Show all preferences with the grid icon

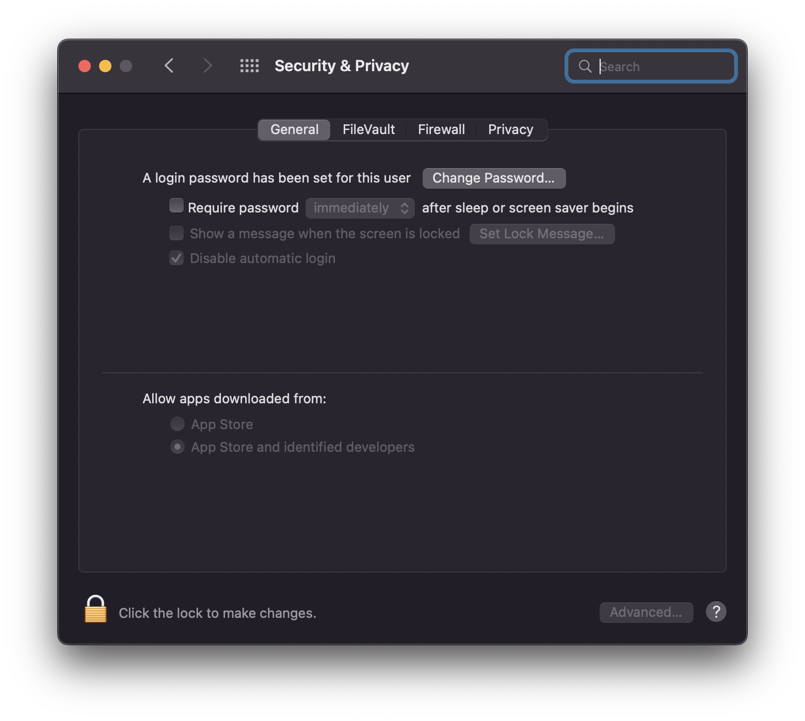tap(249, 66)
